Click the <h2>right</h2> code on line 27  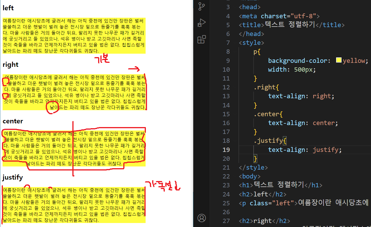point(265,221)
